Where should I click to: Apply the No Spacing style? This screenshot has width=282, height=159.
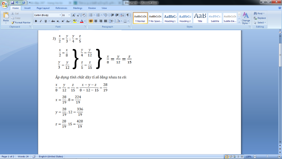coord(155,18)
